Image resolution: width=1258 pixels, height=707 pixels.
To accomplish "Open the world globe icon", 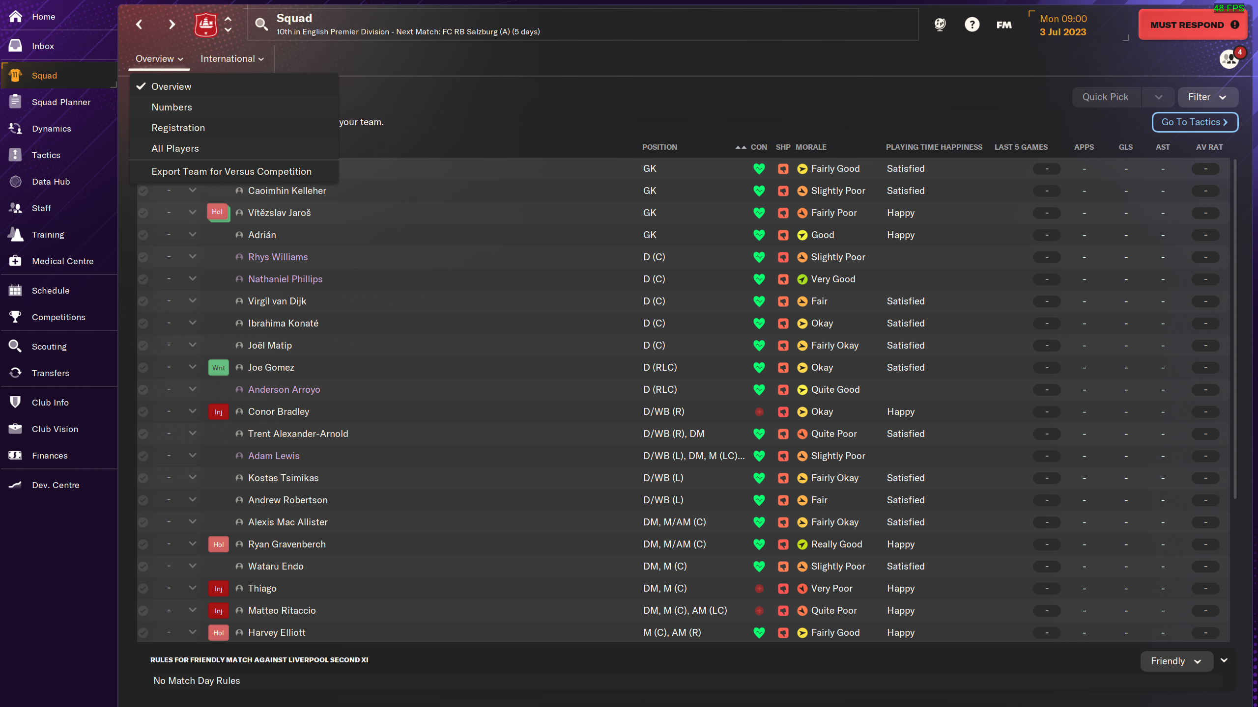I will click(940, 24).
